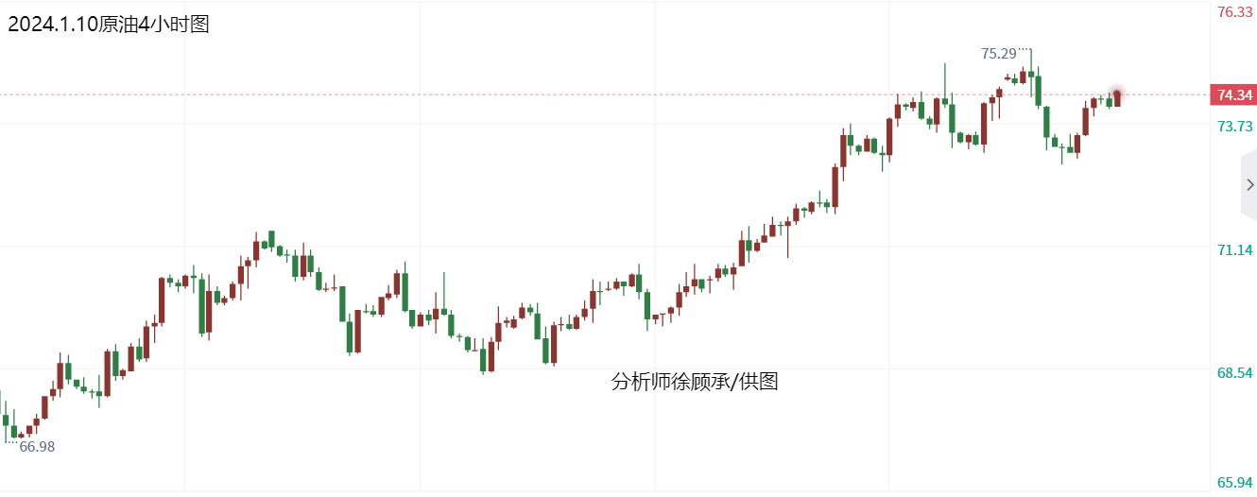This screenshot has height=497, width=1257.
Task: Select the chart title 2024.1.10原油4小时图
Action: tap(109, 25)
